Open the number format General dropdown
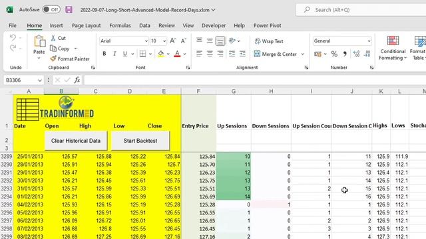The height and width of the screenshot is (239, 426). coord(369,41)
